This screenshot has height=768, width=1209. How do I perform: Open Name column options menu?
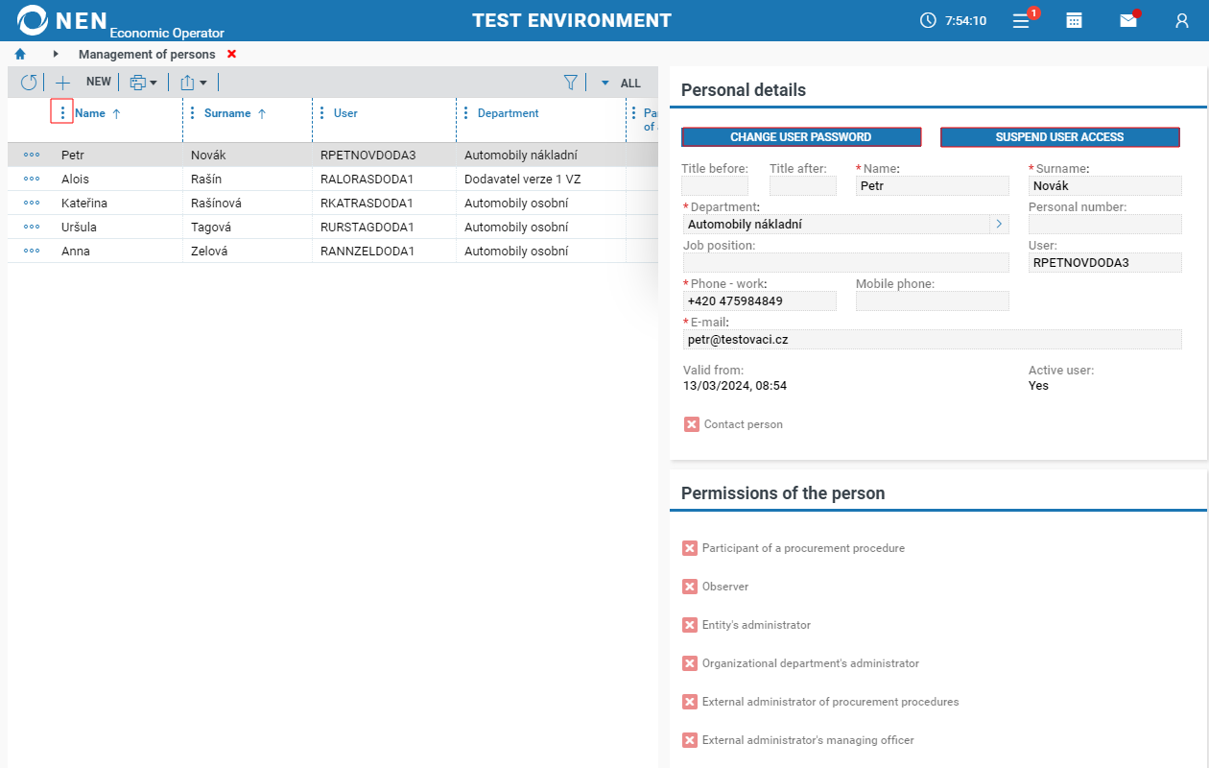pos(62,113)
